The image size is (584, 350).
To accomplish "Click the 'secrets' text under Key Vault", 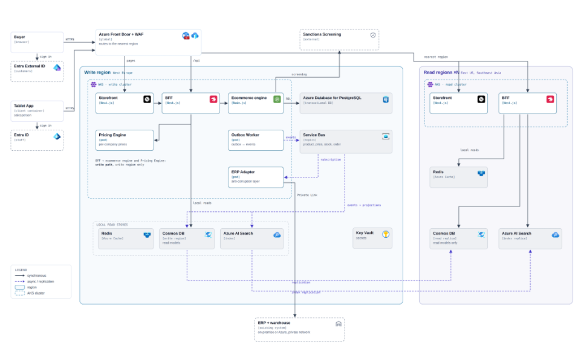I will point(361,238).
